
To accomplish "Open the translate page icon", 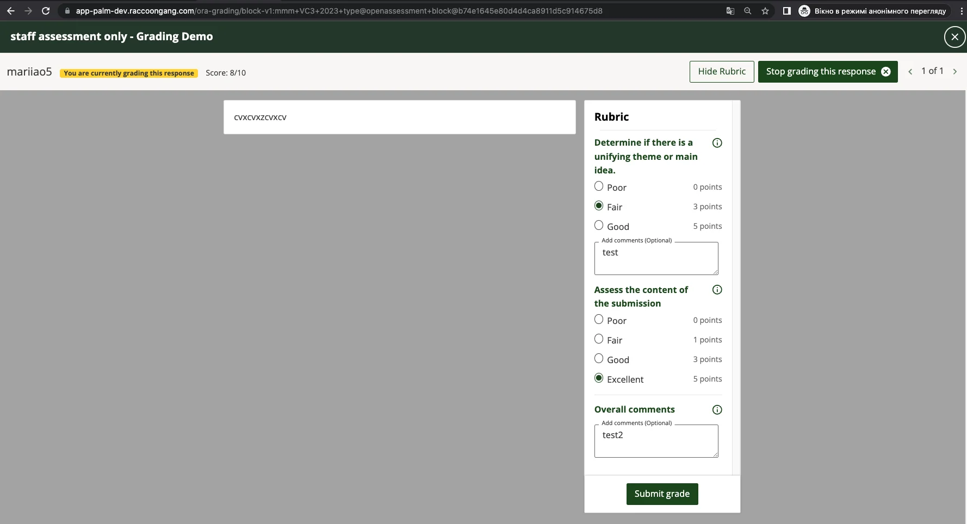I will pyautogui.click(x=730, y=11).
